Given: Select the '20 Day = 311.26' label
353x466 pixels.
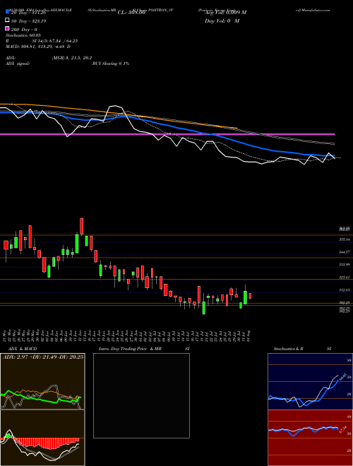Looking at the screenshot, I should click(x=28, y=13).
